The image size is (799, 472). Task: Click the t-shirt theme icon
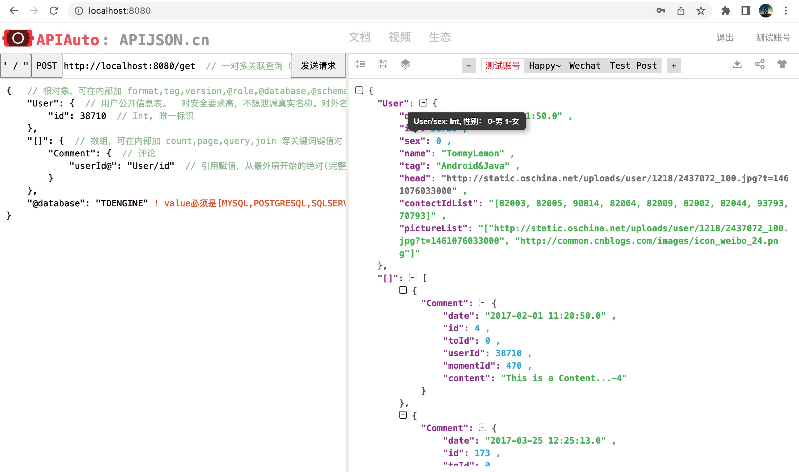tap(783, 64)
